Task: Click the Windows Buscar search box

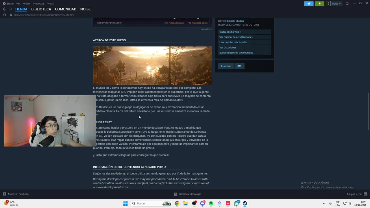Action: pyautogui.click(x=151, y=203)
